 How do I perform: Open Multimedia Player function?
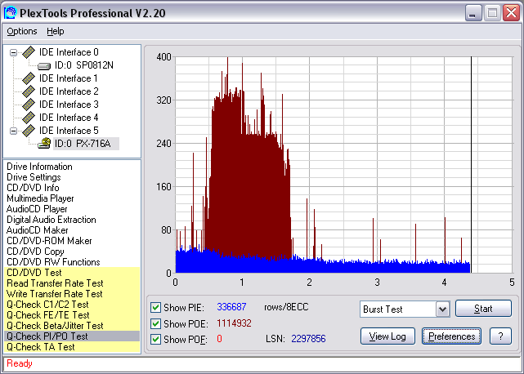tap(40, 198)
